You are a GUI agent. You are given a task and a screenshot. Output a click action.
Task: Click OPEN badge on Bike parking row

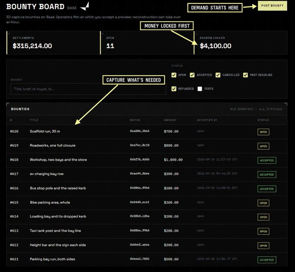click(x=263, y=203)
